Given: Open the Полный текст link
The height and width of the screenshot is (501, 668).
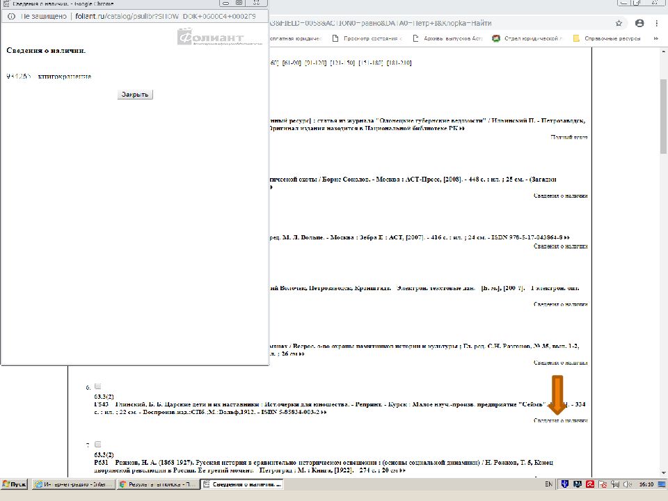Looking at the screenshot, I should [x=568, y=138].
